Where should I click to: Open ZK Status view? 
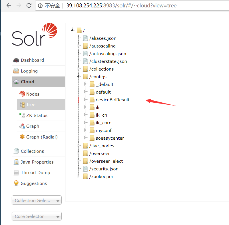click(x=37, y=115)
